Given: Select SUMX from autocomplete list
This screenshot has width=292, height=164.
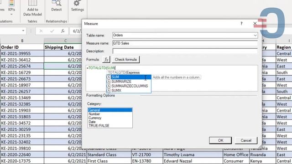Looking at the screenshot, I should 129,90.
